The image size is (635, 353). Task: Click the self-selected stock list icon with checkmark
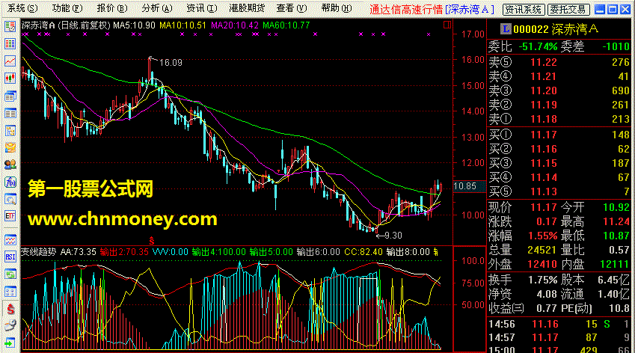point(10,27)
